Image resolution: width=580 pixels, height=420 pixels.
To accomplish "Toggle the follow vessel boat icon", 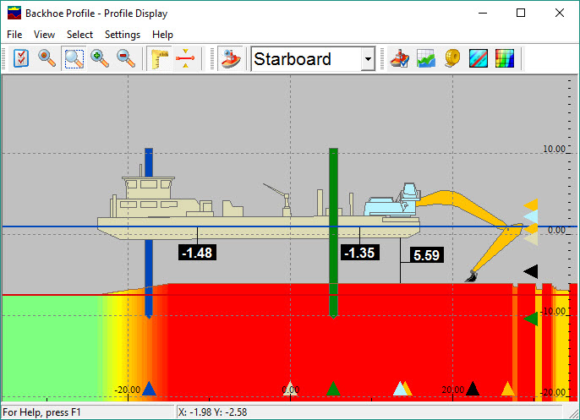I will pyautogui.click(x=230, y=58).
